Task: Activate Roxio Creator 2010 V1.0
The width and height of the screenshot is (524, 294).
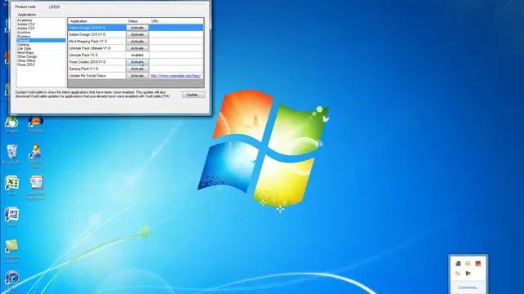Action: (x=138, y=62)
